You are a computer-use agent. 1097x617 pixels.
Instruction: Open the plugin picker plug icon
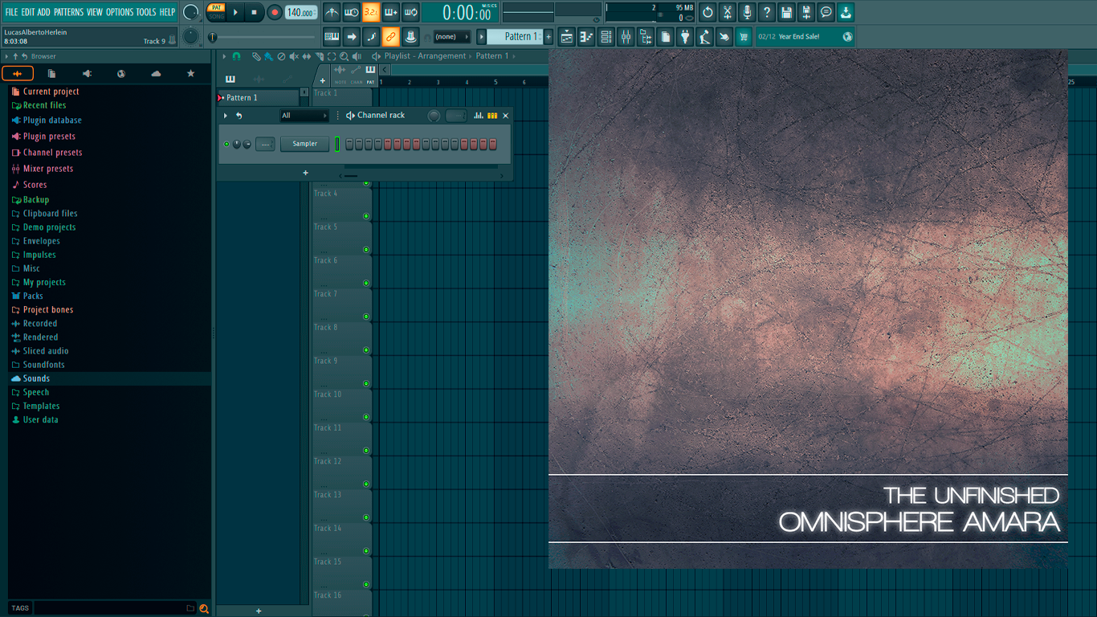click(x=685, y=36)
